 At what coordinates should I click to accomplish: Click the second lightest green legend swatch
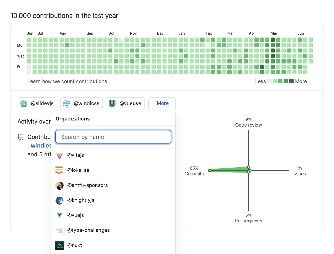pos(280,81)
